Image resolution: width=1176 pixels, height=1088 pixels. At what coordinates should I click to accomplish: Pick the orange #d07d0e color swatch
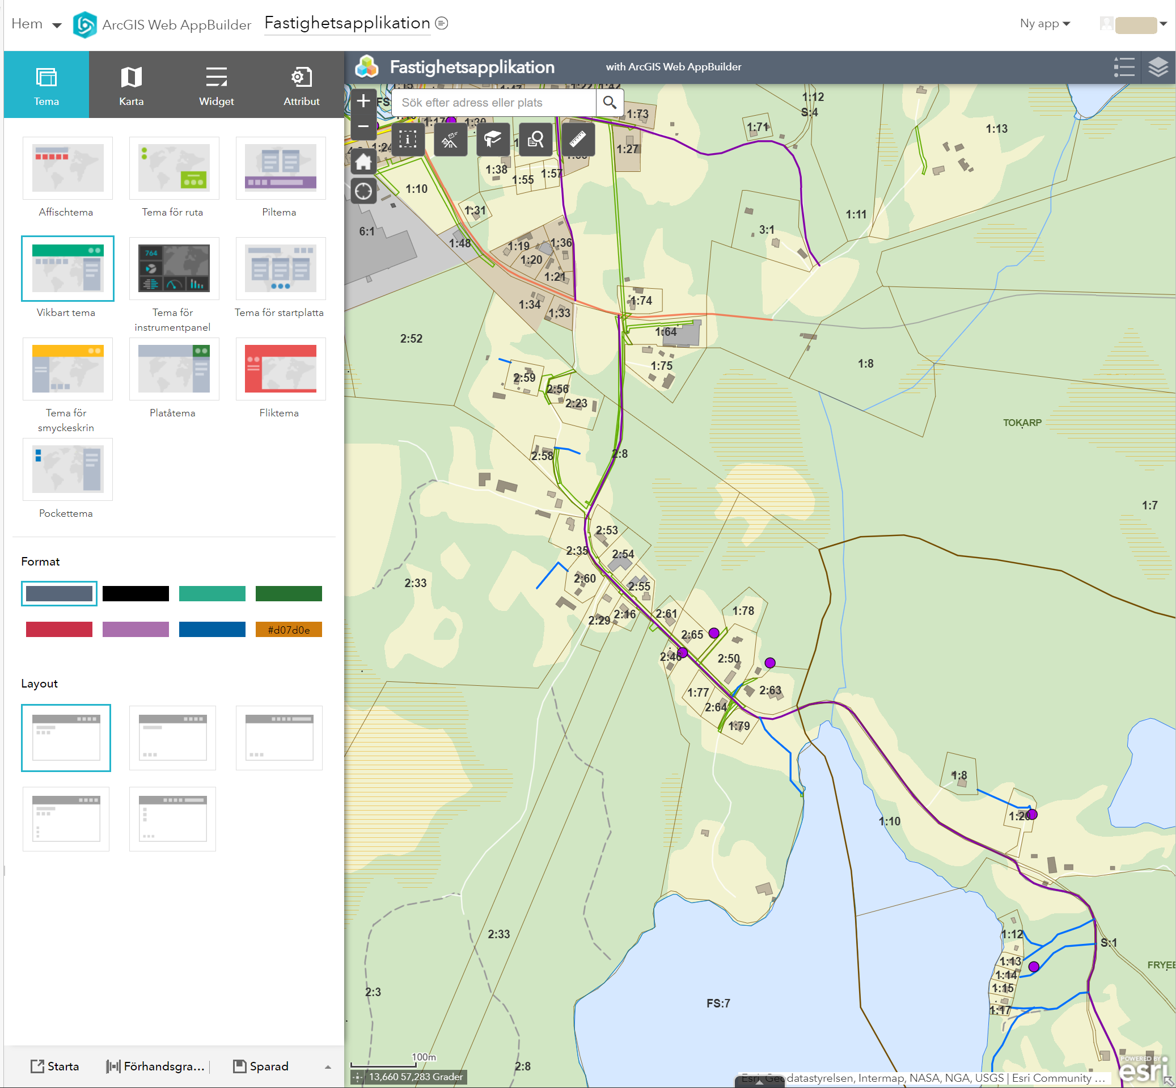(289, 629)
